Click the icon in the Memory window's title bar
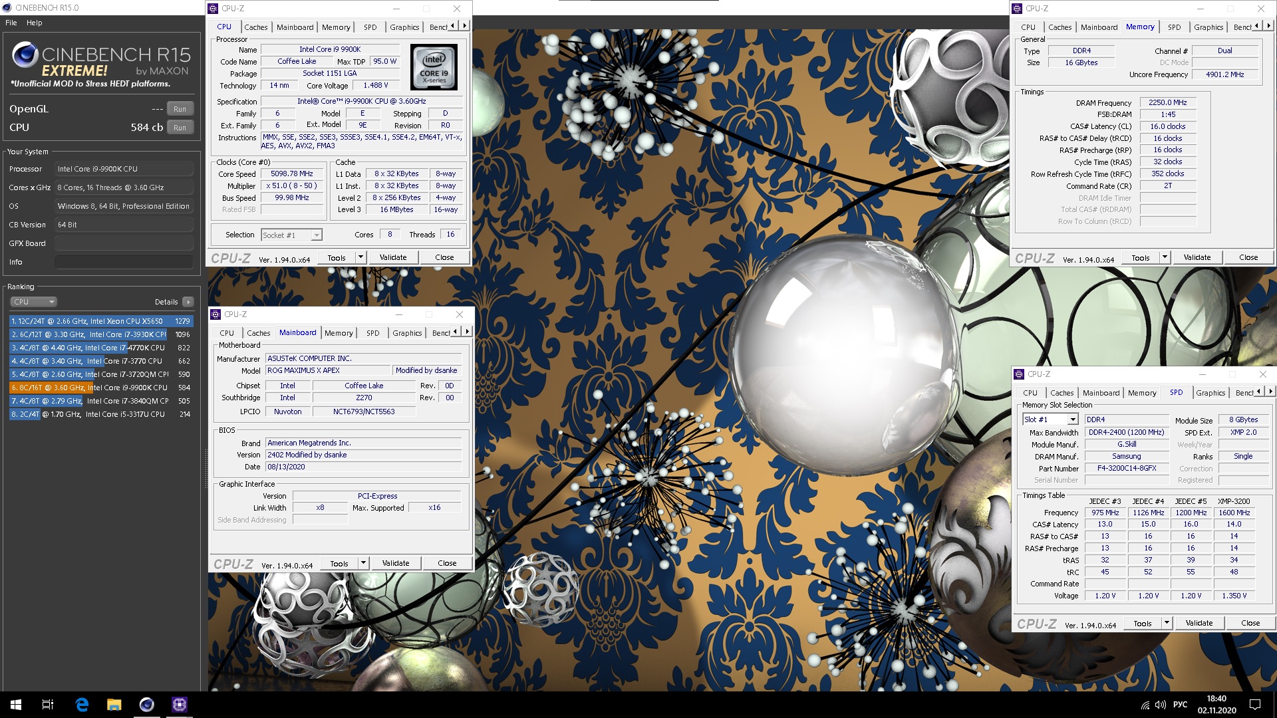This screenshot has height=718, width=1277. (x=1018, y=9)
